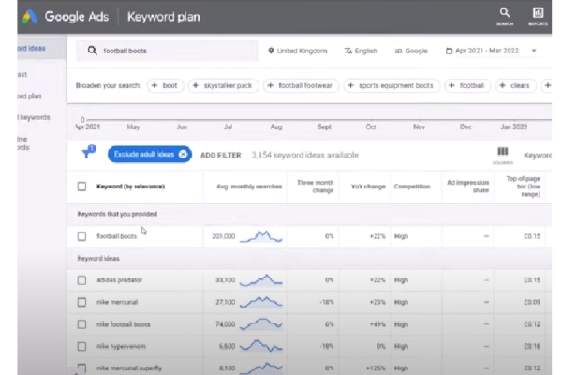Open the Search magnifier icon in header
Image resolution: width=562 pixels, height=375 pixels.
click(x=505, y=13)
